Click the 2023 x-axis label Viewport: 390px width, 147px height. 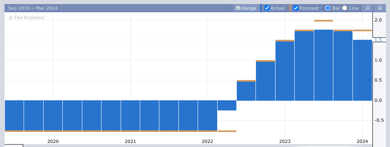[285, 141]
